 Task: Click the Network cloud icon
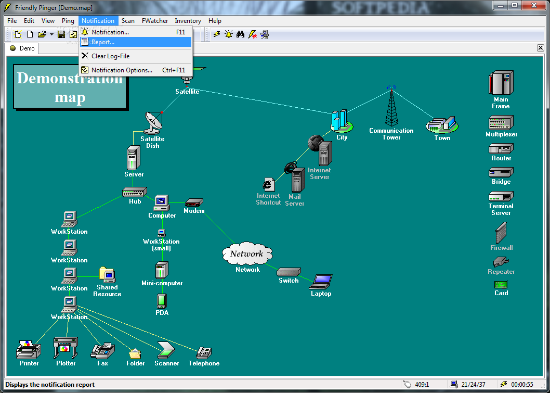[247, 253]
